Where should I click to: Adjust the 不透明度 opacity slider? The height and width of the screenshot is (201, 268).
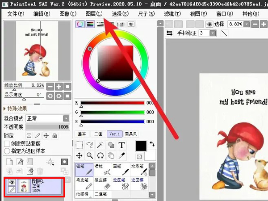[x=47, y=127]
